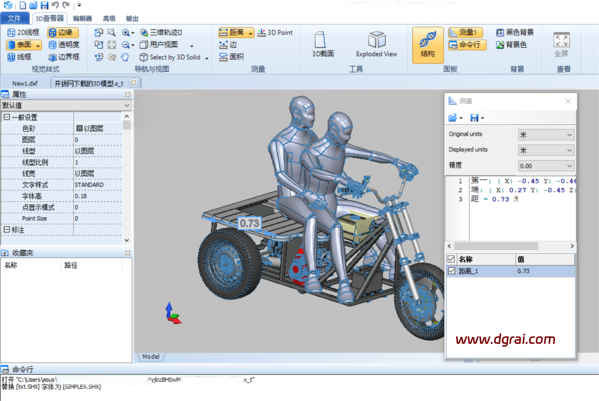The image size is (599, 401).
Task: Toggle the 结构 structure panel button
Action: click(428, 44)
